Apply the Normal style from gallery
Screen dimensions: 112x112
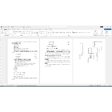(x=50, y=32)
